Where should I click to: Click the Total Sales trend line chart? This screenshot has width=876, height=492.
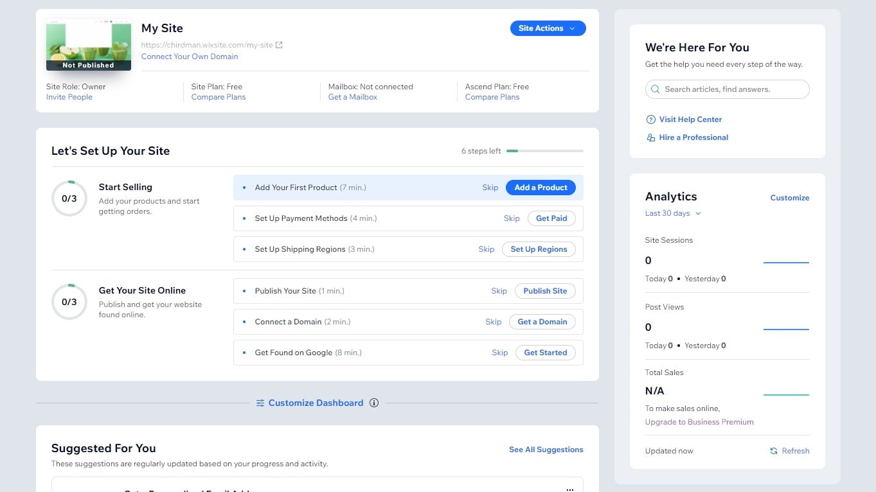click(x=786, y=394)
